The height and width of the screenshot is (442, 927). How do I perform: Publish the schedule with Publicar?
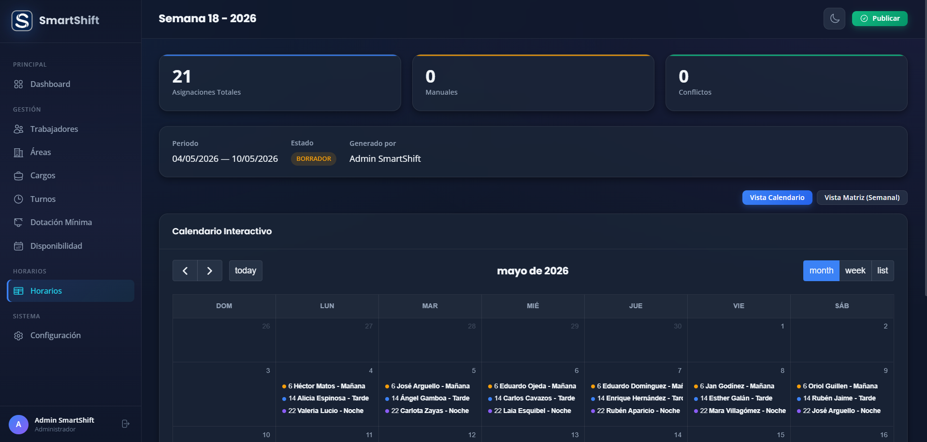coord(880,18)
